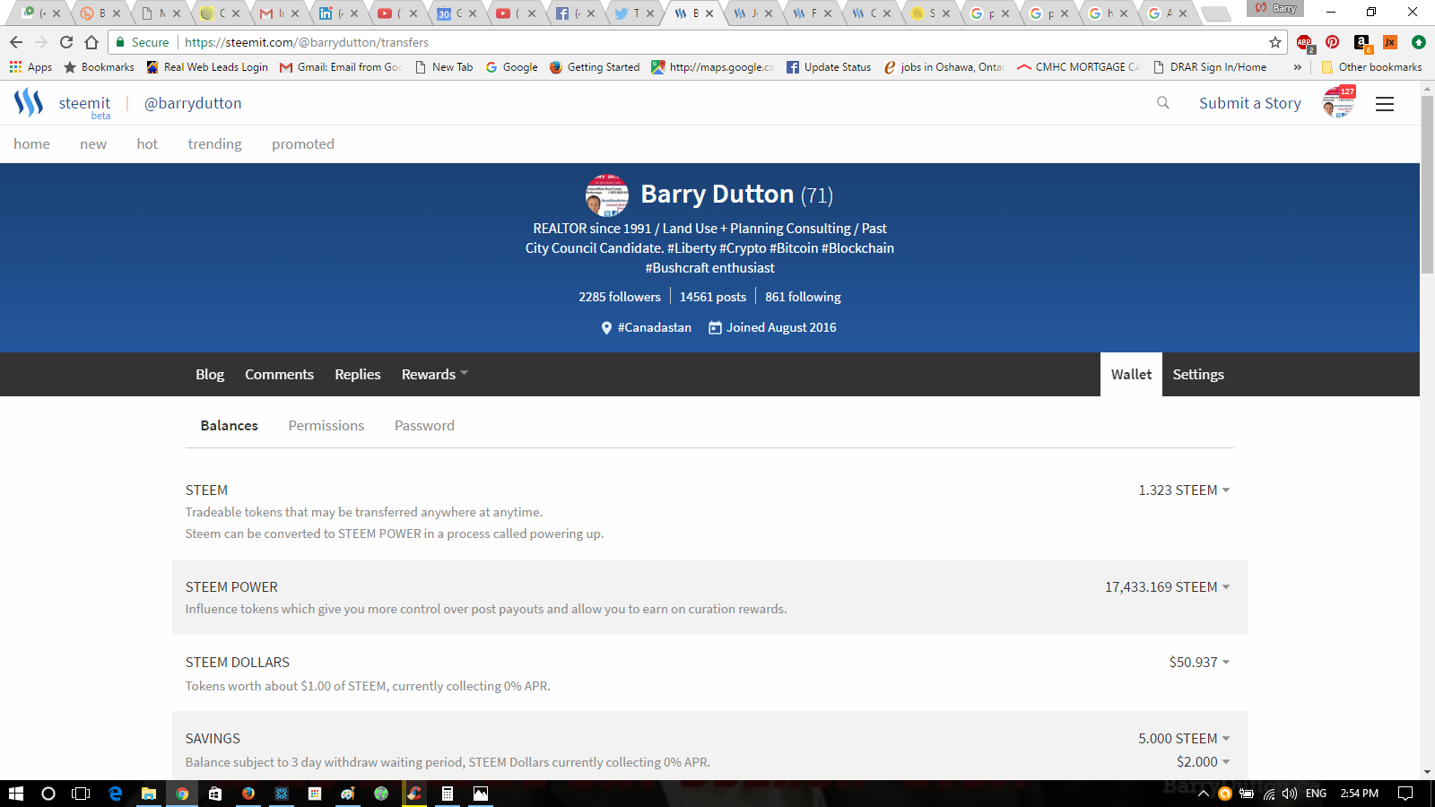
Task: Open the Adblock Plus extension icon
Action: (x=1305, y=42)
